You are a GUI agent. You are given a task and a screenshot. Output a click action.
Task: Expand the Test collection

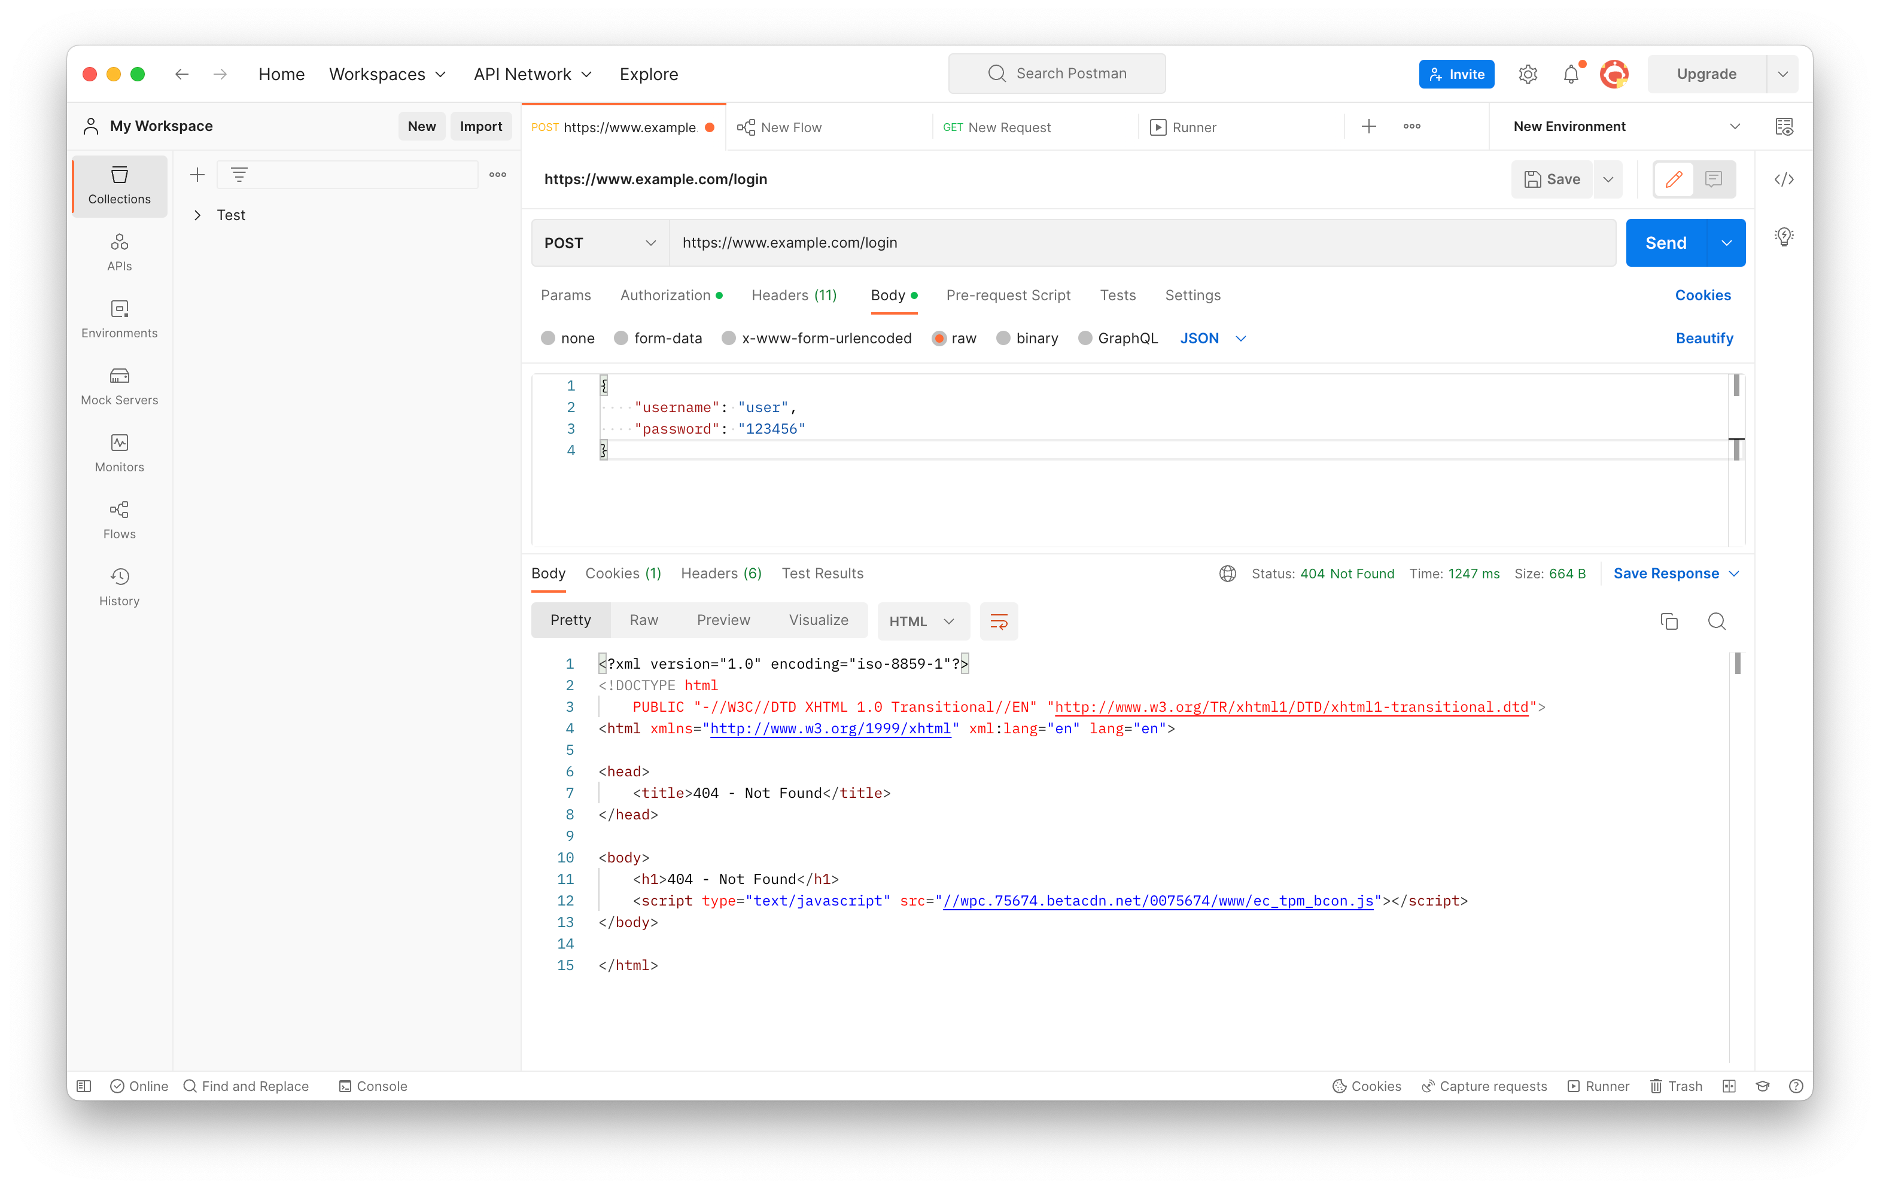click(197, 215)
